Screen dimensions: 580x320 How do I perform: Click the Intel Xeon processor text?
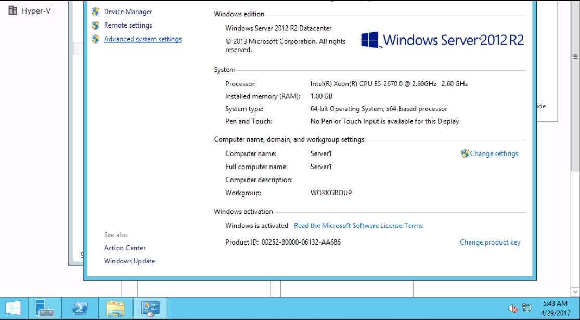tap(389, 84)
